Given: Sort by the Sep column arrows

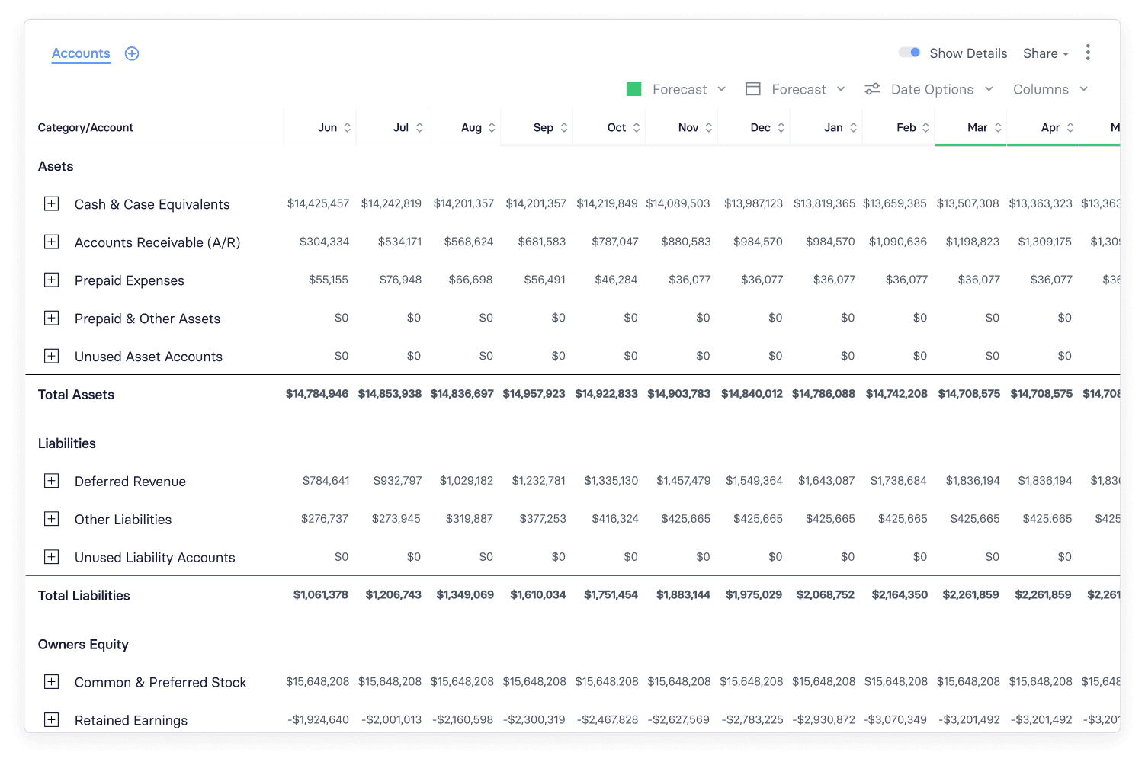Looking at the screenshot, I should [x=564, y=128].
